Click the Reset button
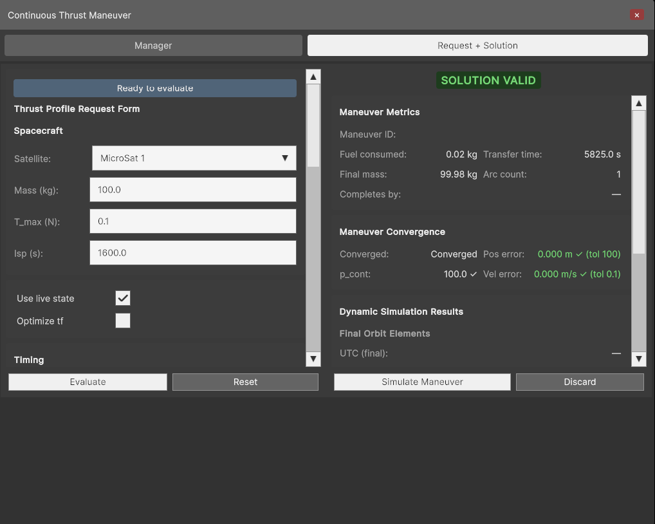Image resolution: width=655 pixels, height=524 pixels. click(x=245, y=382)
